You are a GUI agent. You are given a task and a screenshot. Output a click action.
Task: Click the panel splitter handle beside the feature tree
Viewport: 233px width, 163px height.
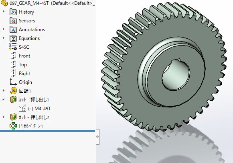click(x=97, y=137)
